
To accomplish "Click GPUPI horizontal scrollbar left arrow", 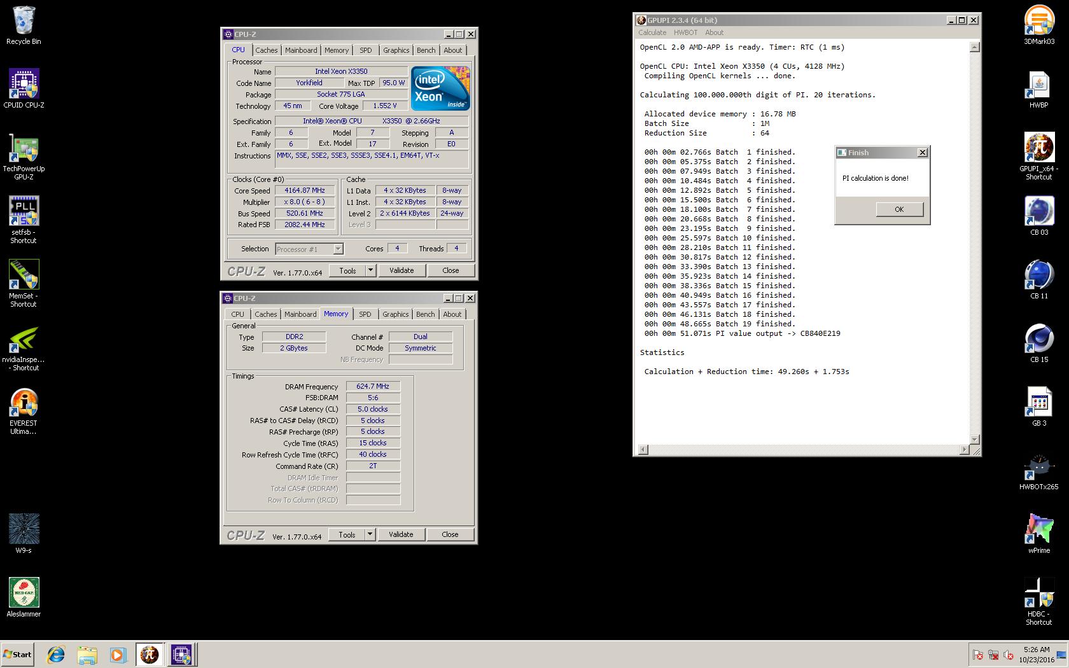I will [643, 450].
